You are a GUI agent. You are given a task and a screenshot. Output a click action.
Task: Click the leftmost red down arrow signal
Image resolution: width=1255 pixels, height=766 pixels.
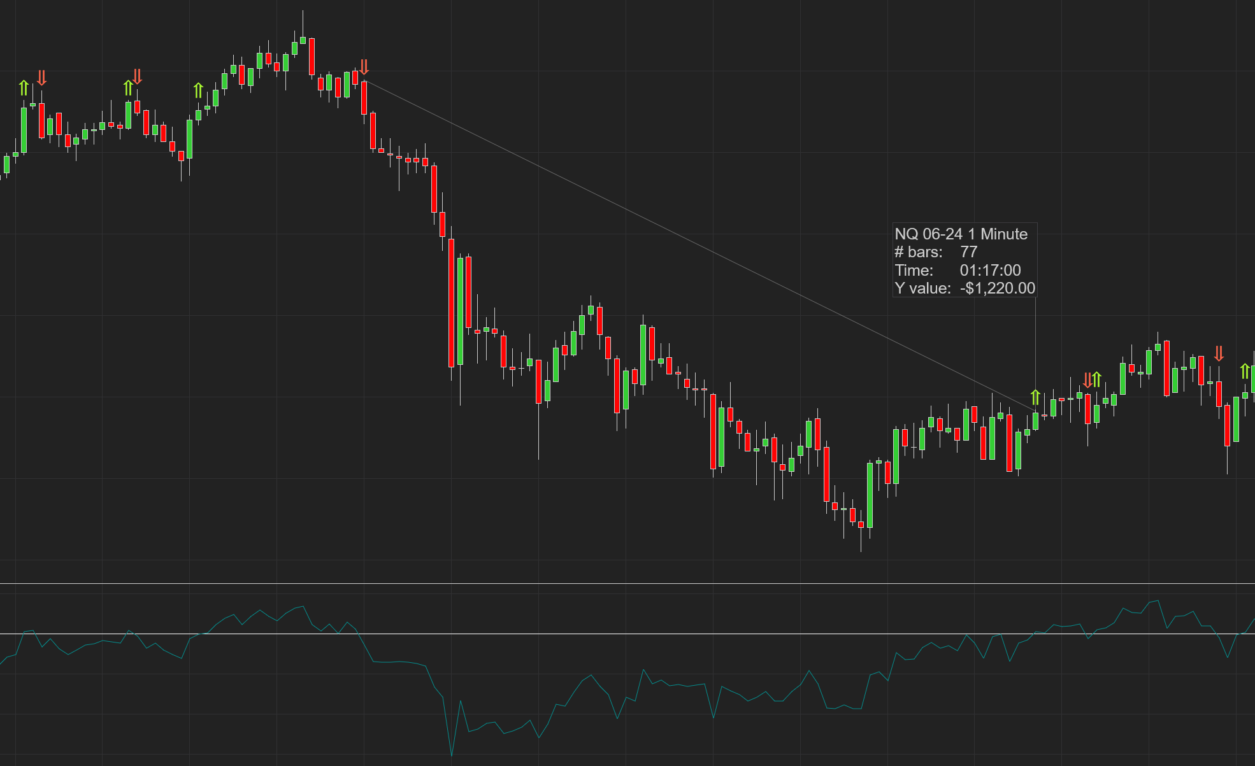pyautogui.click(x=41, y=78)
